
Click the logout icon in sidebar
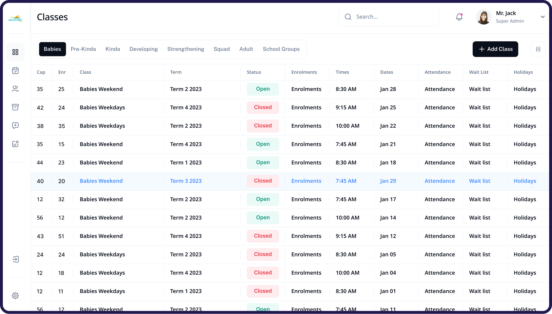tap(15, 259)
